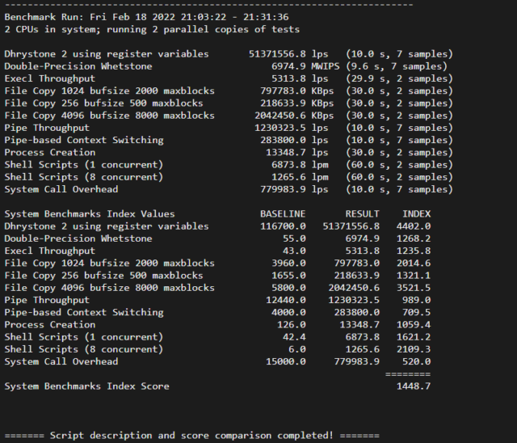Click the '2 CPUs in system' text line
The width and height of the screenshot is (517, 443).
152,29
